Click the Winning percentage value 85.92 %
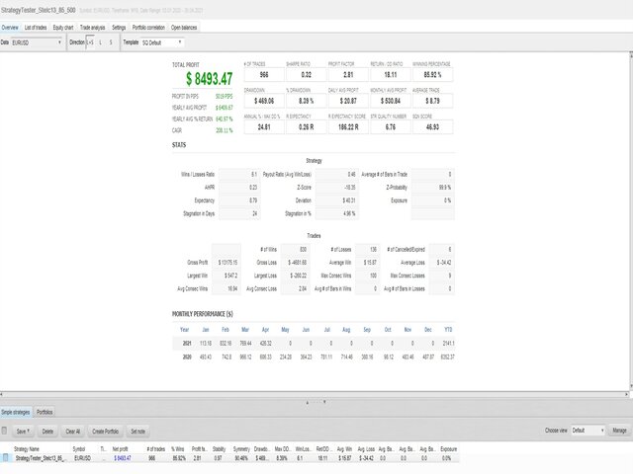This screenshot has width=633, height=474. tap(432, 75)
